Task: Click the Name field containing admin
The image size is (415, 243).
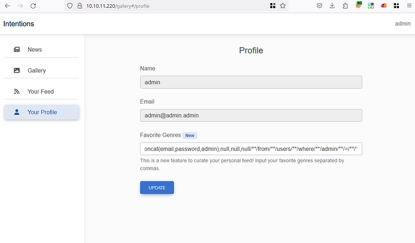Action: [x=251, y=82]
